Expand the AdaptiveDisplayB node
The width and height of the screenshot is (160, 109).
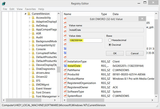(30, 22)
